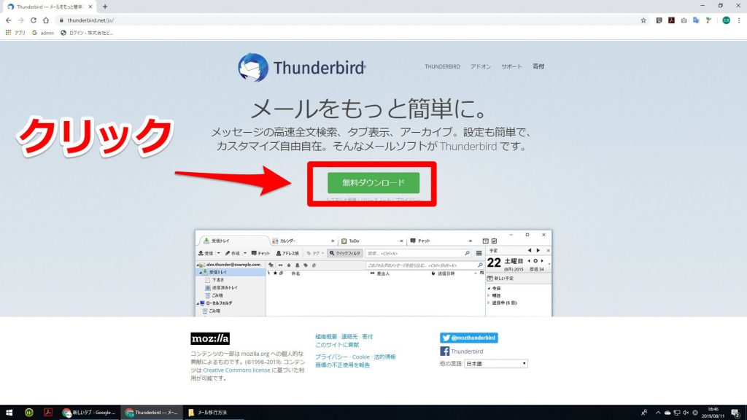Expand the 日本語 language dropdown

pos(495,364)
